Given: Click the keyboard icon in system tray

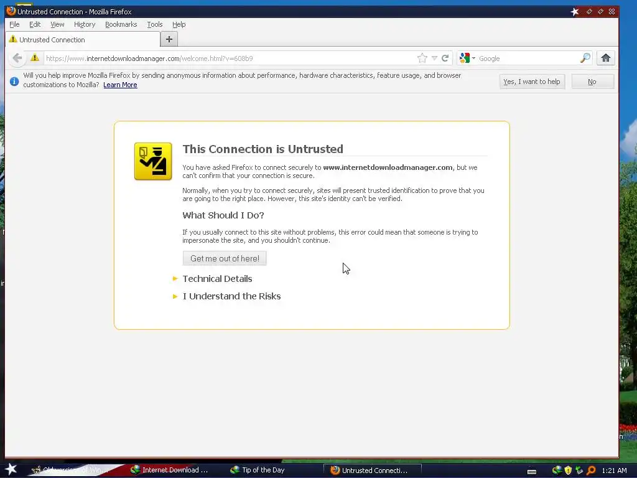Looking at the screenshot, I should [532, 471].
